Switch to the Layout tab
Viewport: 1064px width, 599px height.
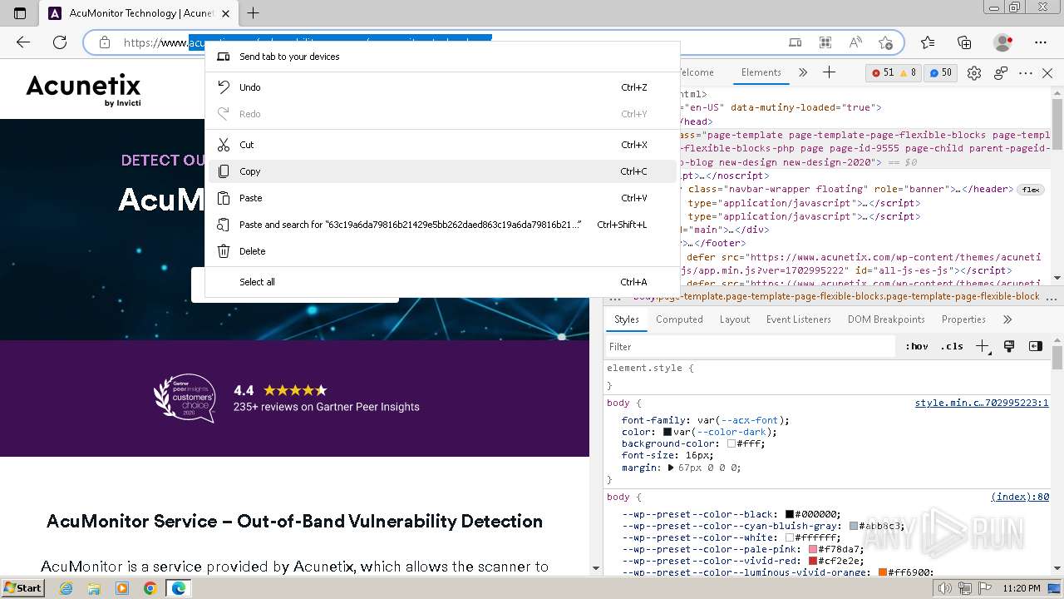point(735,319)
